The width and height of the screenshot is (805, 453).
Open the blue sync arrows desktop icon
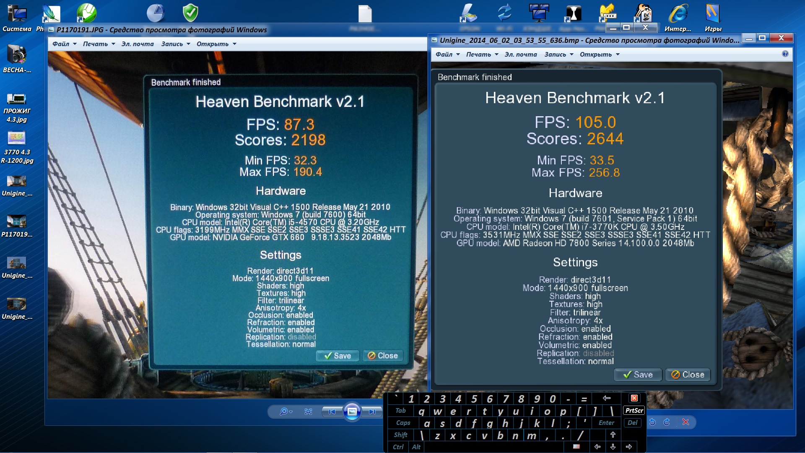coord(504,13)
